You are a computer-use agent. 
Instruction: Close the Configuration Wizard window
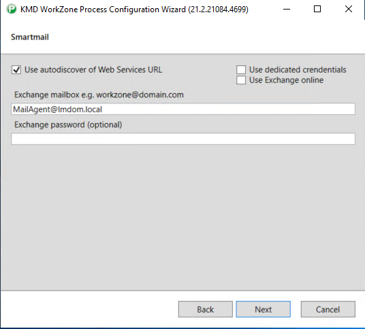pos(349,10)
